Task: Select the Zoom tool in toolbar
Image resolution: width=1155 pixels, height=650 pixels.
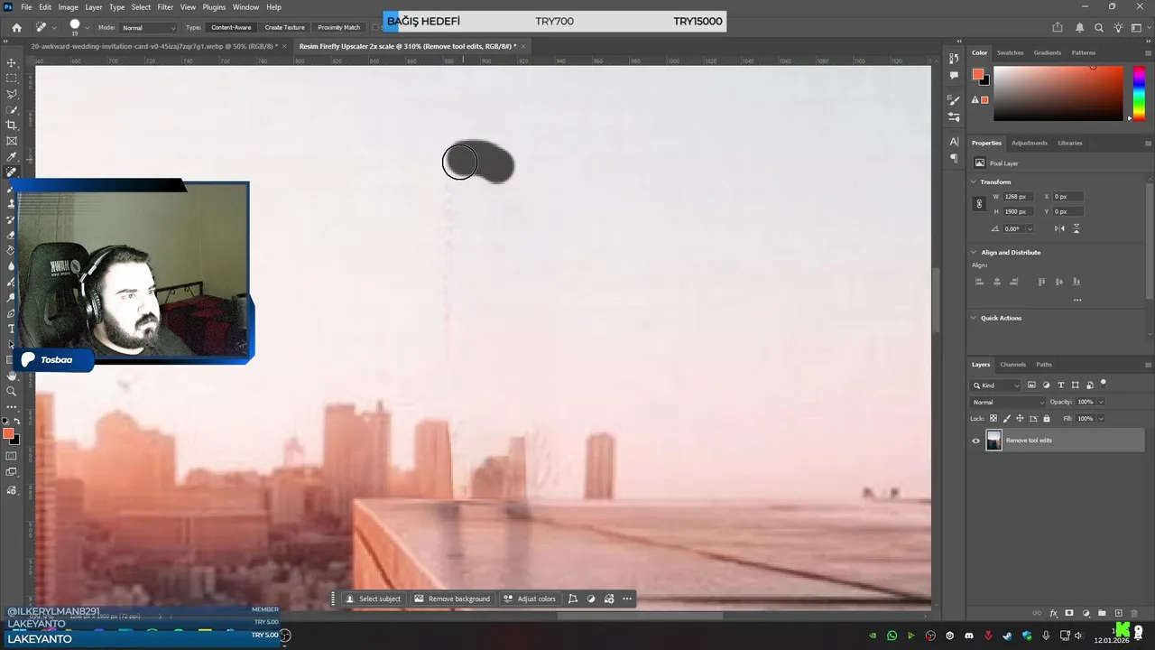Action: (12, 391)
